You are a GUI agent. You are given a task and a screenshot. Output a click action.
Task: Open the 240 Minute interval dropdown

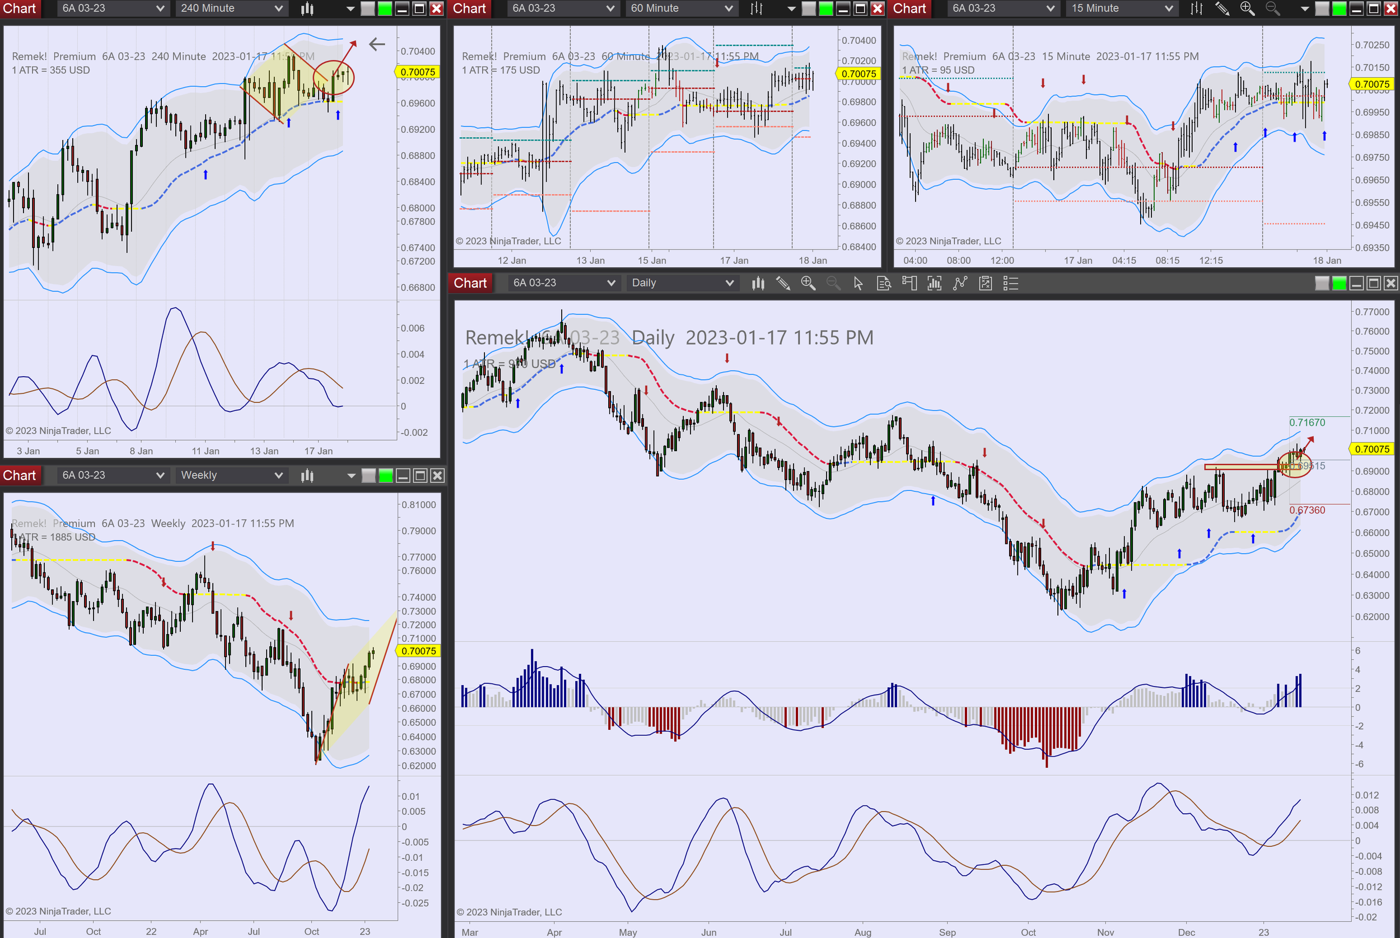(x=231, y=8)
